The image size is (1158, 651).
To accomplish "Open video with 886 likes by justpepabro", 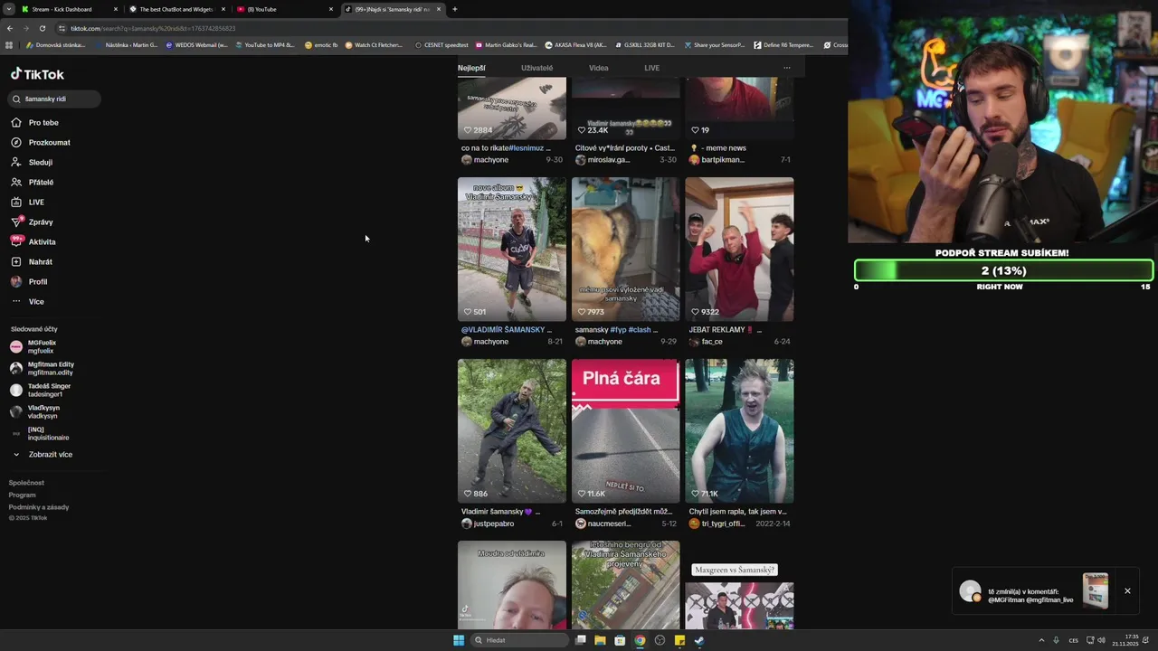I will (512, 431).
